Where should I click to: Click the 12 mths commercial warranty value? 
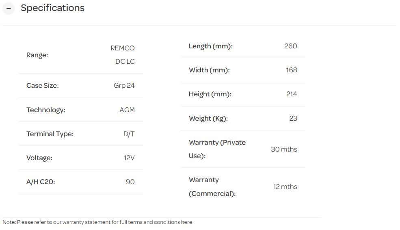click(x=285, y=187)
